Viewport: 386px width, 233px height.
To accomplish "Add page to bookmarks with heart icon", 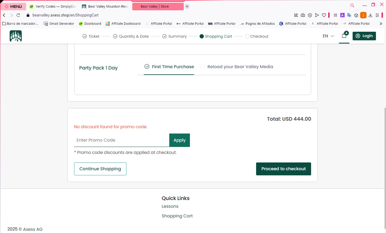I will point(324,15).
